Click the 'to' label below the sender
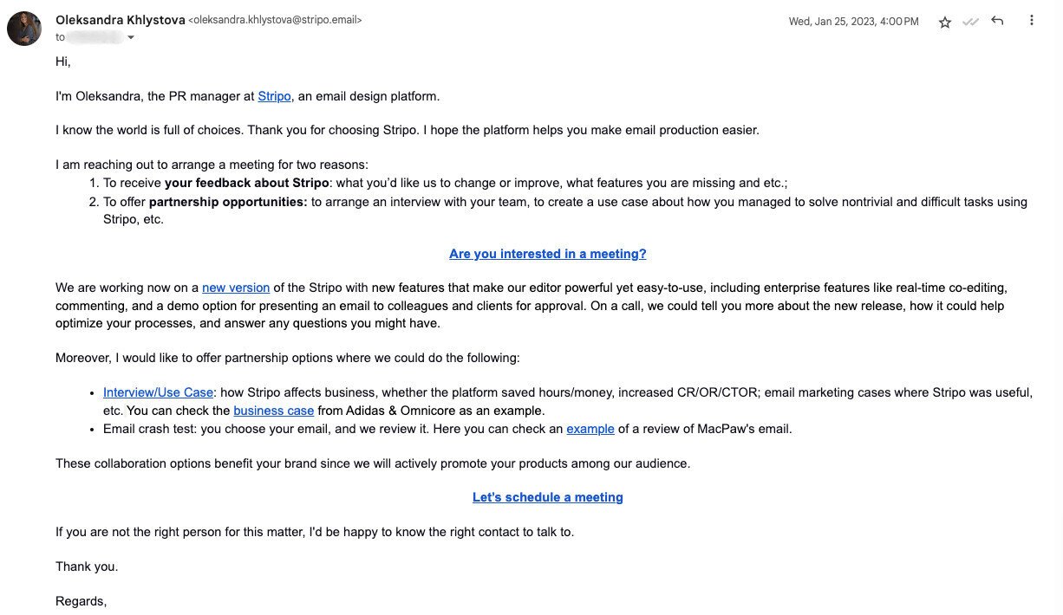Screen dimensions: 1063x615 60,37
